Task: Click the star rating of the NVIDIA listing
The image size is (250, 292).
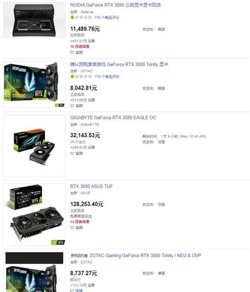Action: (81, 17)
